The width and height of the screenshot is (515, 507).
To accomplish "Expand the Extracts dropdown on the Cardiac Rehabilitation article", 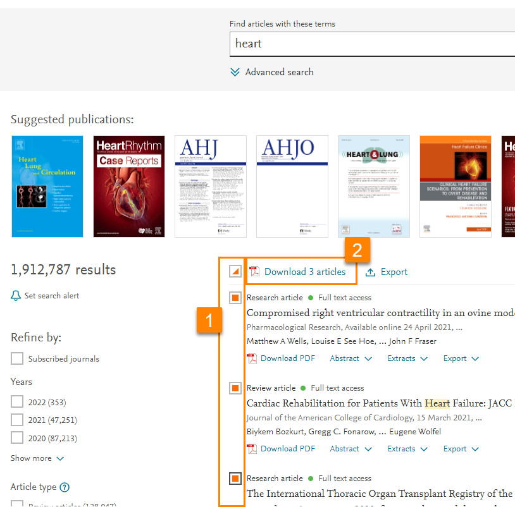I will pos(407,449).
